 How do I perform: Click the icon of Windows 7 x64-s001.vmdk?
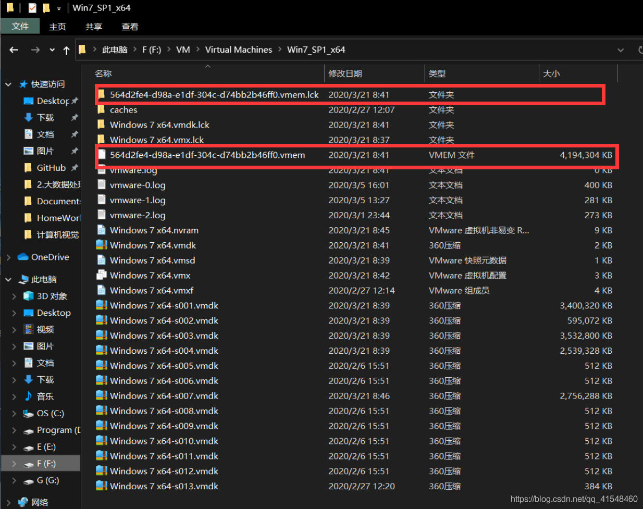102,306
